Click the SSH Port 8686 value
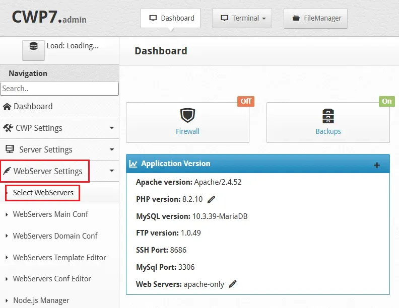The width and height of the screenshot is (399, 308). (178, 250)
